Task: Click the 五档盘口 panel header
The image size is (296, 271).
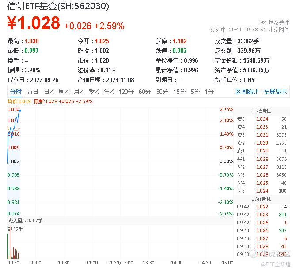Action: pyautogui.click(x=262, y=111)
